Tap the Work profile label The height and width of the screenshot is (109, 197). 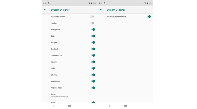[x=55, y=30]
